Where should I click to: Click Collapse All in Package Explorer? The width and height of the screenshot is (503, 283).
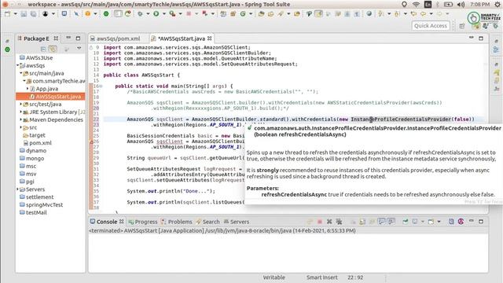coord(43,49)
